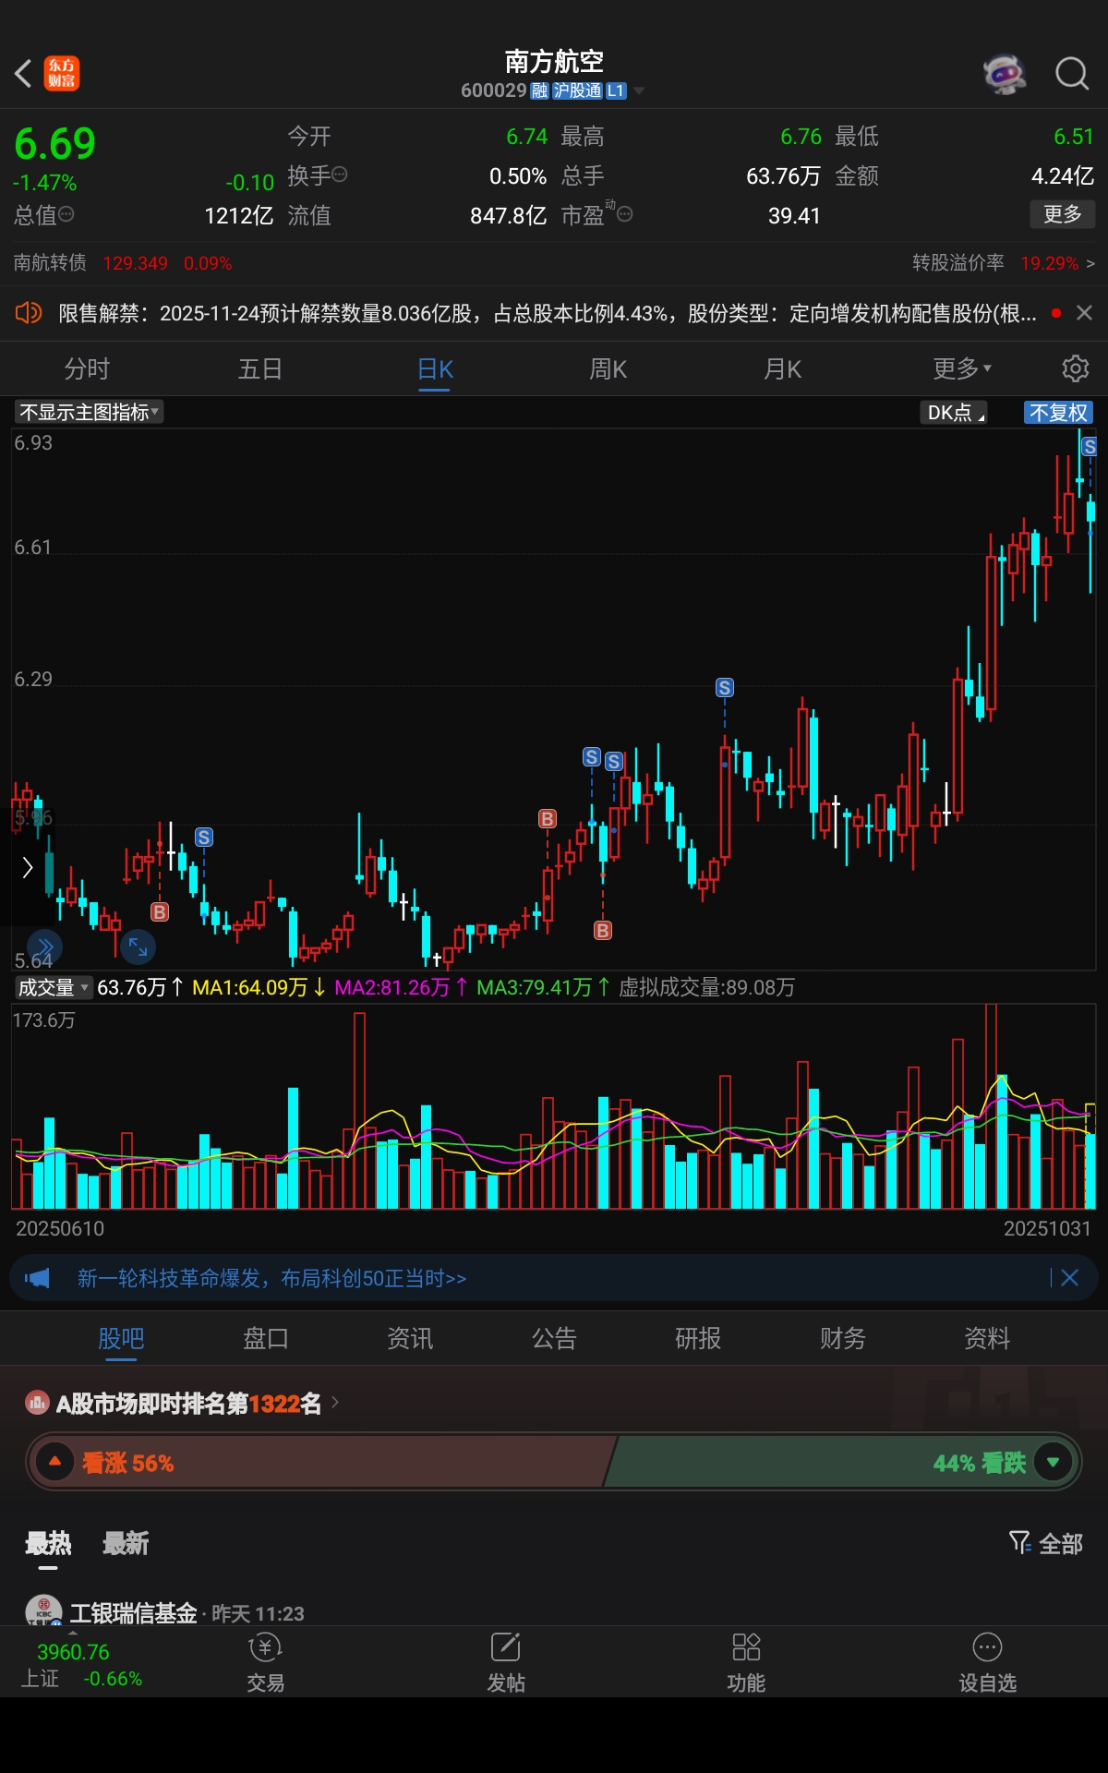
Task: Switch to 月K chart tab
Action: point(782,368)
